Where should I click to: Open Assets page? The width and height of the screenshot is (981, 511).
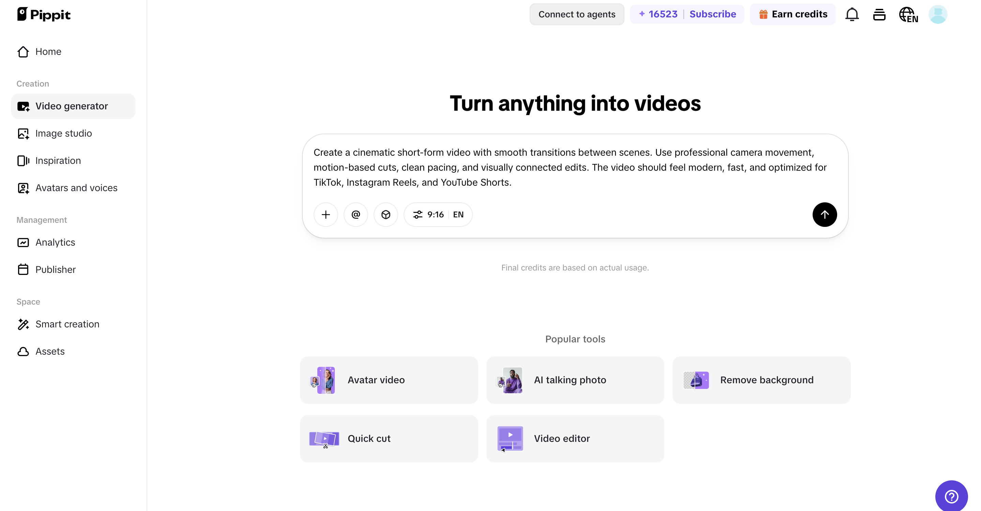(x=73, y=351)
